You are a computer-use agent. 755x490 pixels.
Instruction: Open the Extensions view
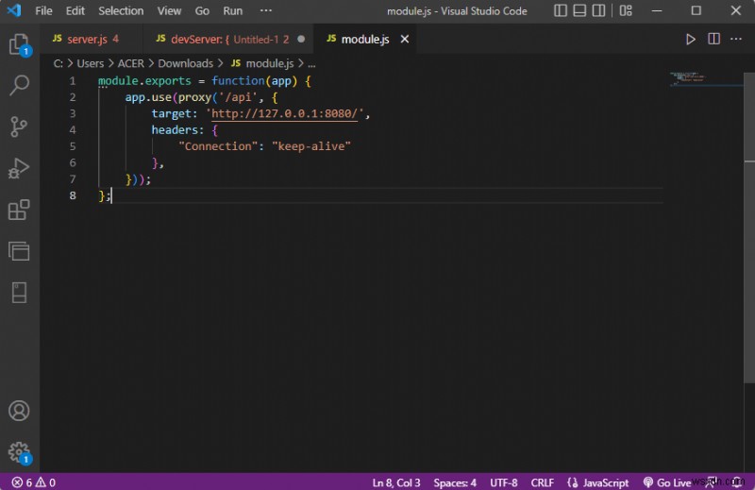coord(19,210)
